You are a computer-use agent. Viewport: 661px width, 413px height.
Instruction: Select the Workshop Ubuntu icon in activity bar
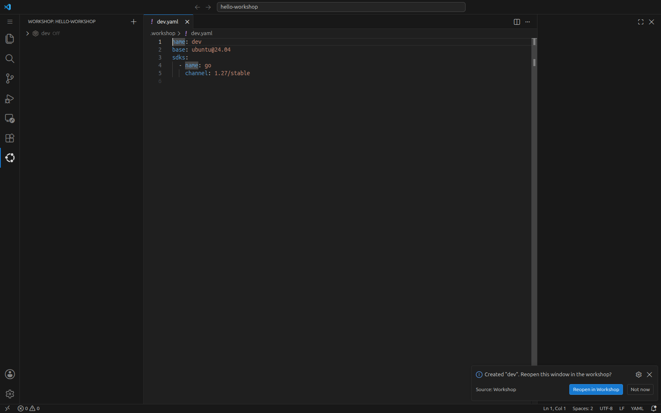10,158
